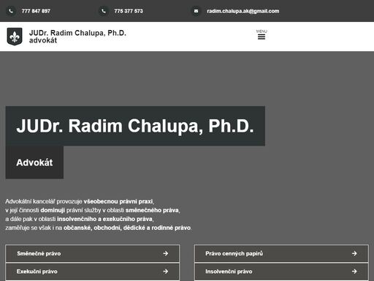Click the text 'všeobecnou právní praxi'

click(x=118, y=201)
